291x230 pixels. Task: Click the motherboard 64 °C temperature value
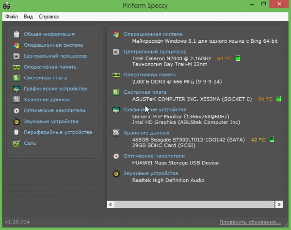pyautogui.click(x=265, y=99)
